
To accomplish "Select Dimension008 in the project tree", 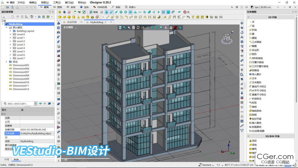I will coord(21,75).
